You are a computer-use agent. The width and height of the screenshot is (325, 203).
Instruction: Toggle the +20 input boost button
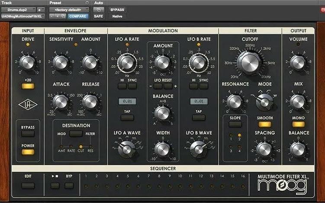[28, 86]
